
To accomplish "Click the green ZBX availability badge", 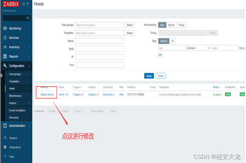I will point(228,95).
